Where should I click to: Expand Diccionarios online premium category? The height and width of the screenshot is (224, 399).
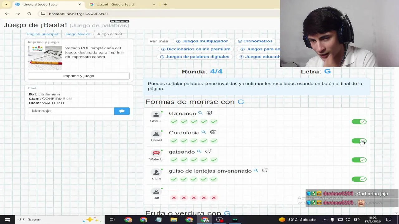coord(196,49)
